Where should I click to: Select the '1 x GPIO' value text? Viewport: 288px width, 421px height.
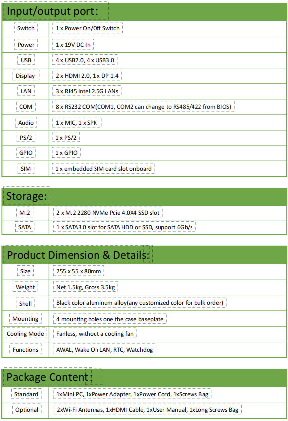(66, 153)
